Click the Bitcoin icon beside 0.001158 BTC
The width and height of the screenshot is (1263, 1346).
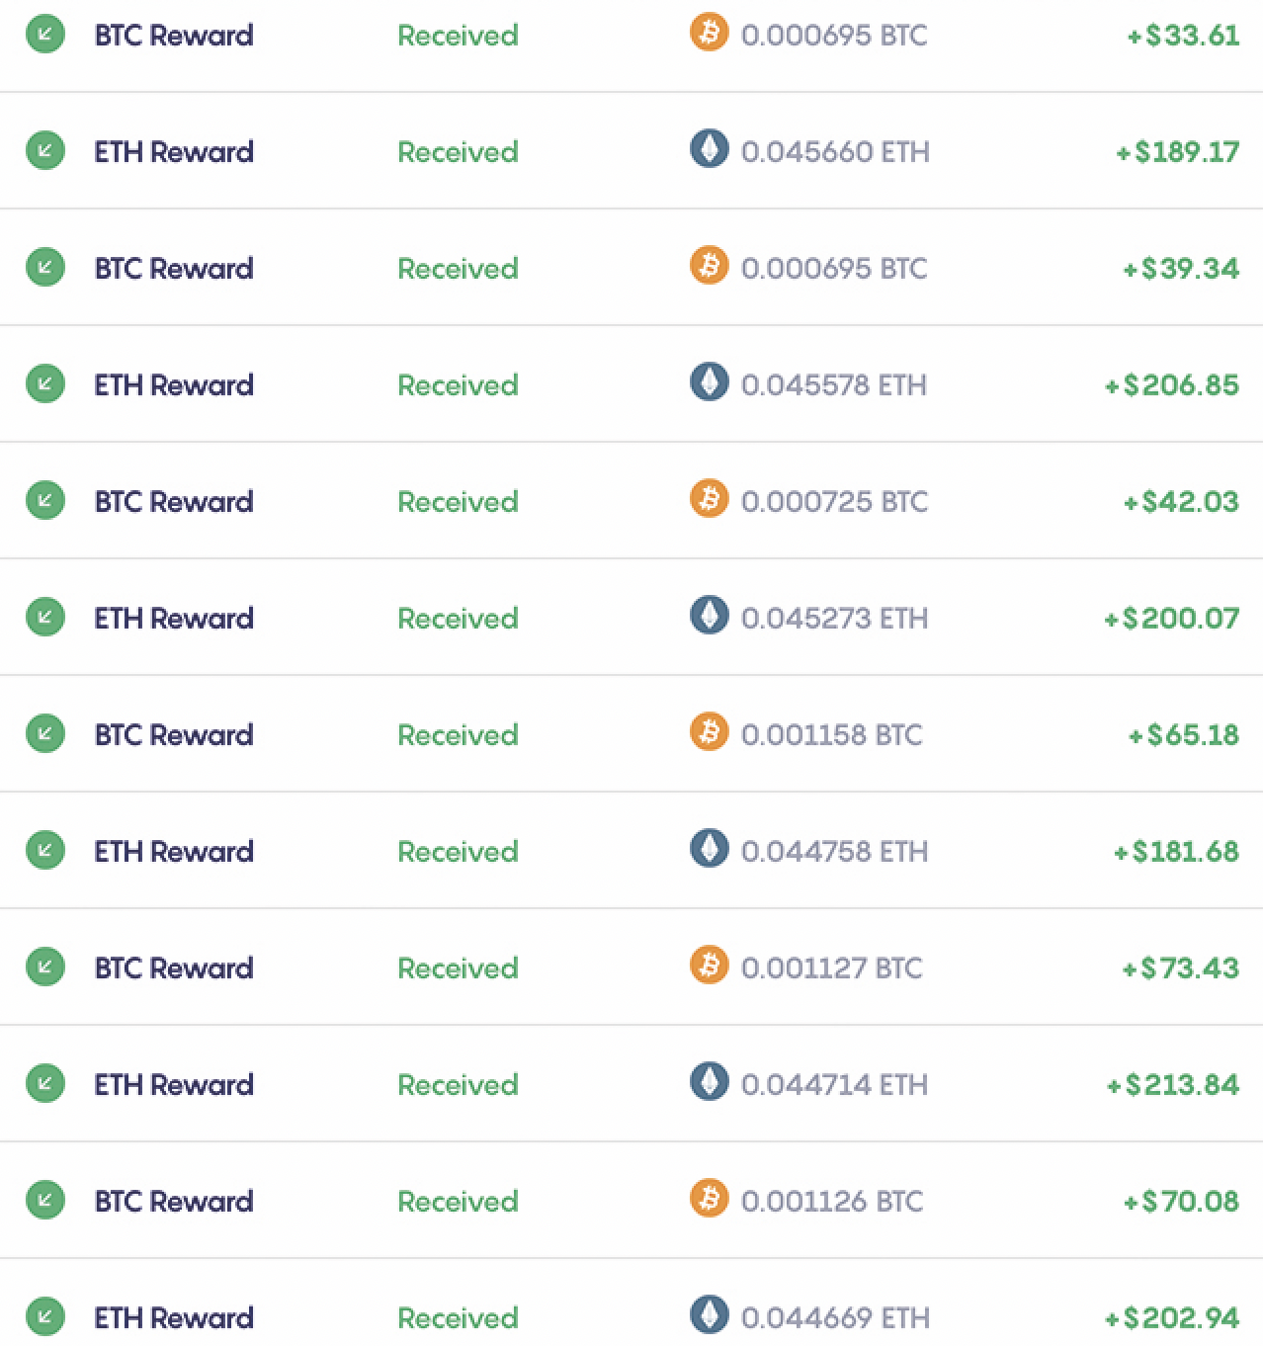click(x=709, y=731)
